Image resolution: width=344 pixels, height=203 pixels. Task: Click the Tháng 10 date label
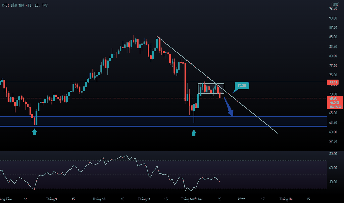pyautogui.click(x=99, y=199)
